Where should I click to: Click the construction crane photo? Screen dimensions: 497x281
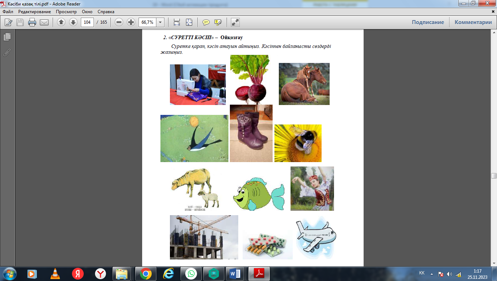click(x=204, y=237)
